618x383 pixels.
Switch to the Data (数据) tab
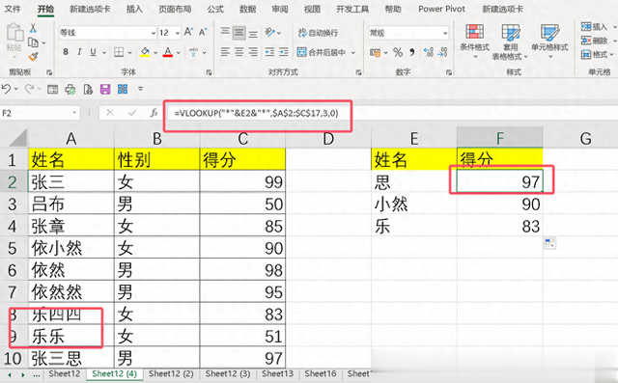point(247,9)
